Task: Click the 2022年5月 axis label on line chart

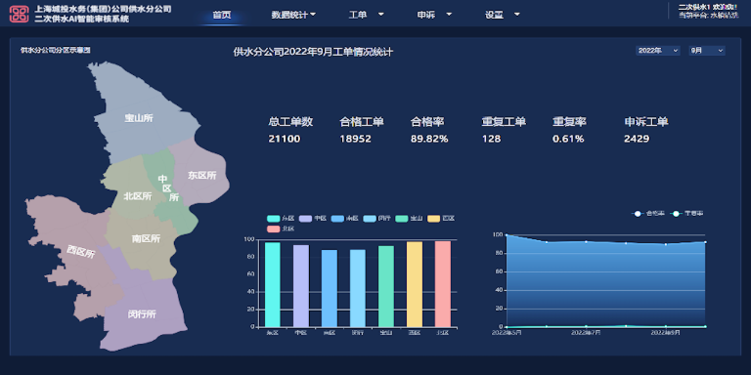Action: tap(507, 333)
